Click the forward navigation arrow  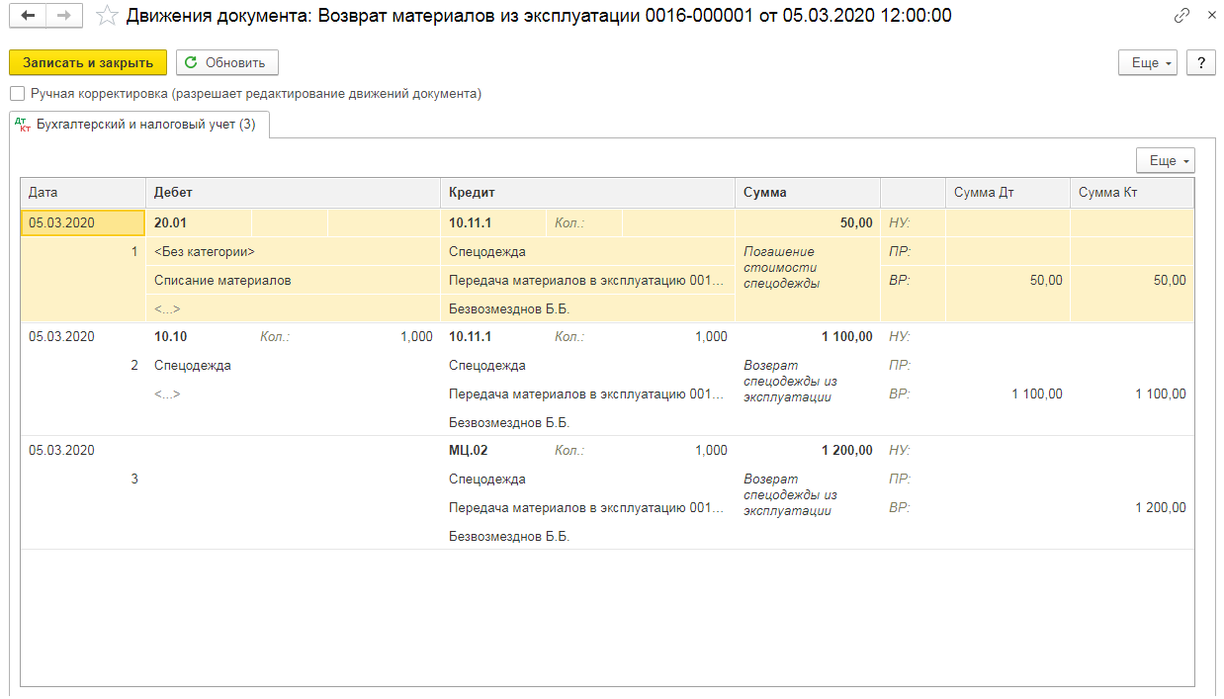[x=63, y=16]
